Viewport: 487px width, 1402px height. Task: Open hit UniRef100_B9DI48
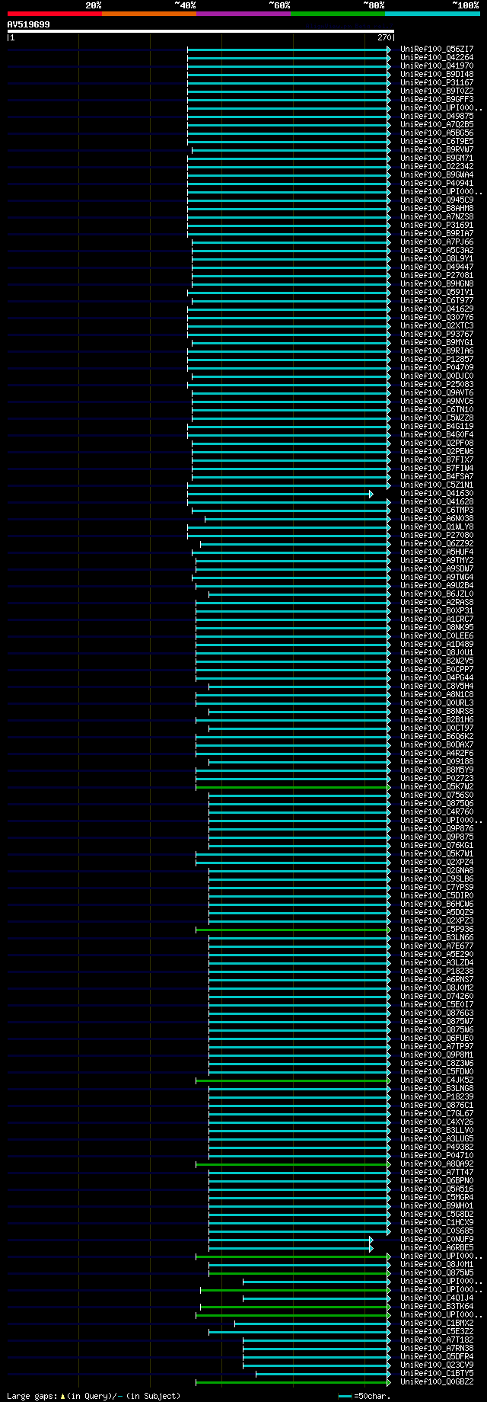pos(437,74)
